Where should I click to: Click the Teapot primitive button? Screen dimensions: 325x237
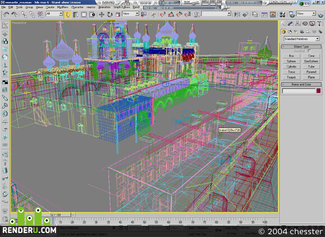(291, 77)
